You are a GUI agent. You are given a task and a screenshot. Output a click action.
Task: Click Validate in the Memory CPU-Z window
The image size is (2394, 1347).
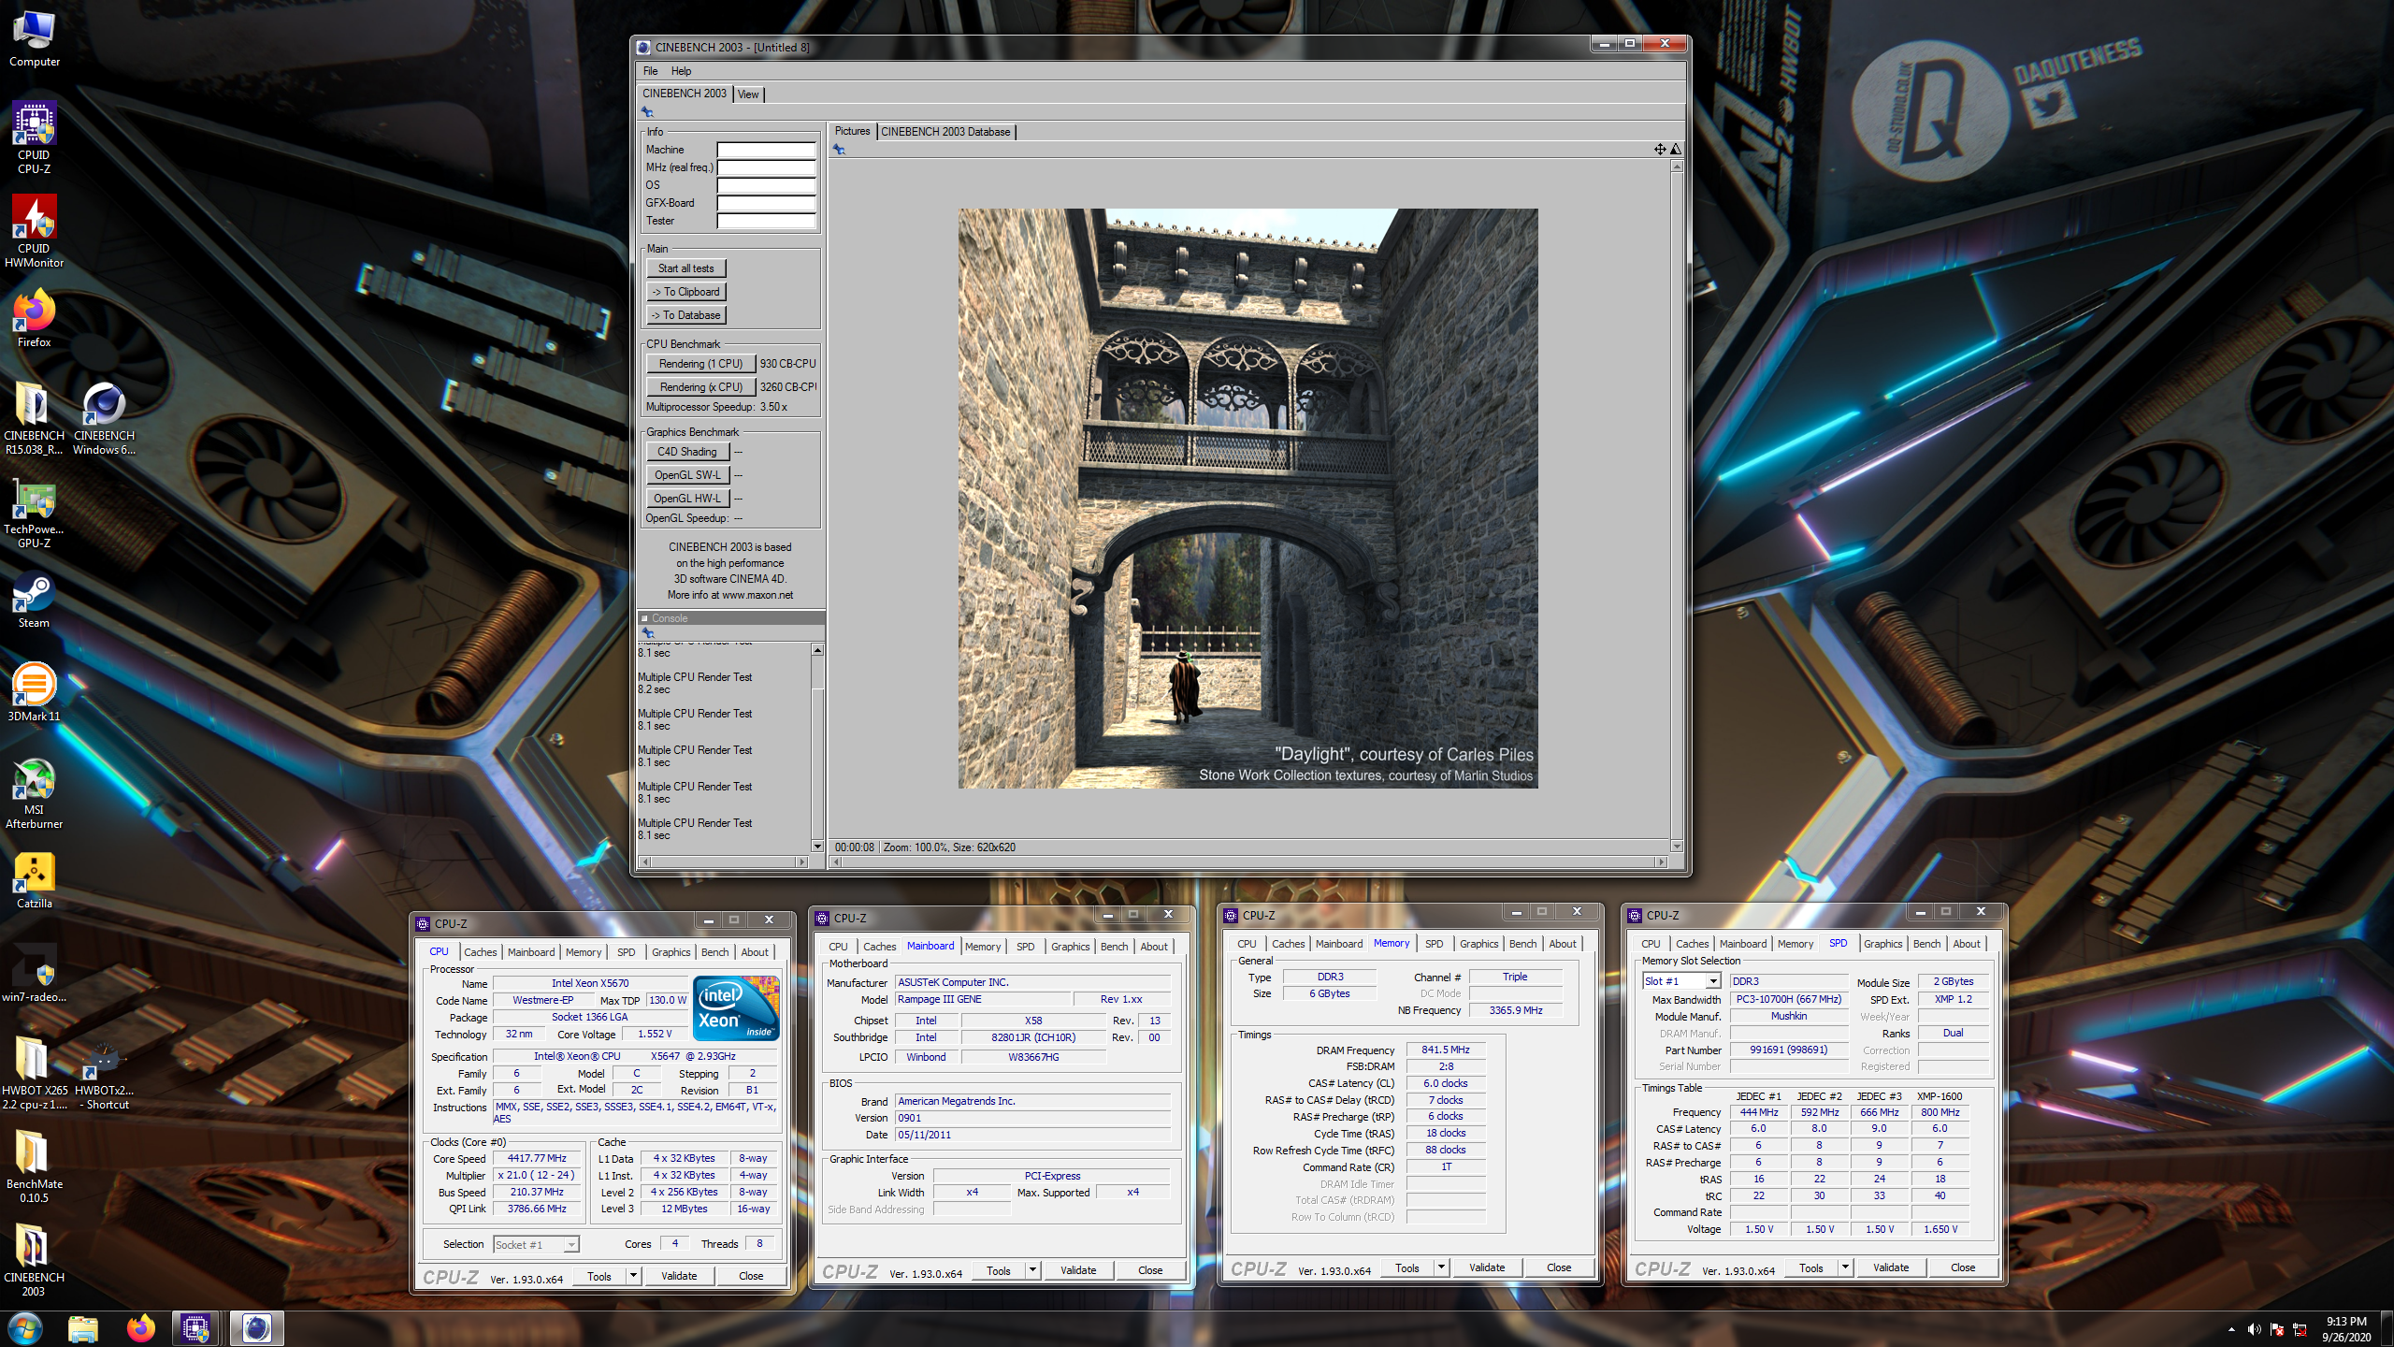pos(1487,1267)
